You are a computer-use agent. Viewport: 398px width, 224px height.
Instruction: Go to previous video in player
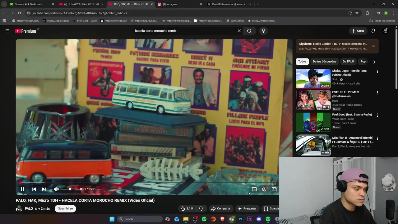[34, 189]
